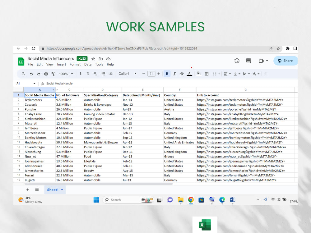The height and width of the screenshot is (233, 311).
Task: Toggle strikethrough formatting
Action: 182,74
